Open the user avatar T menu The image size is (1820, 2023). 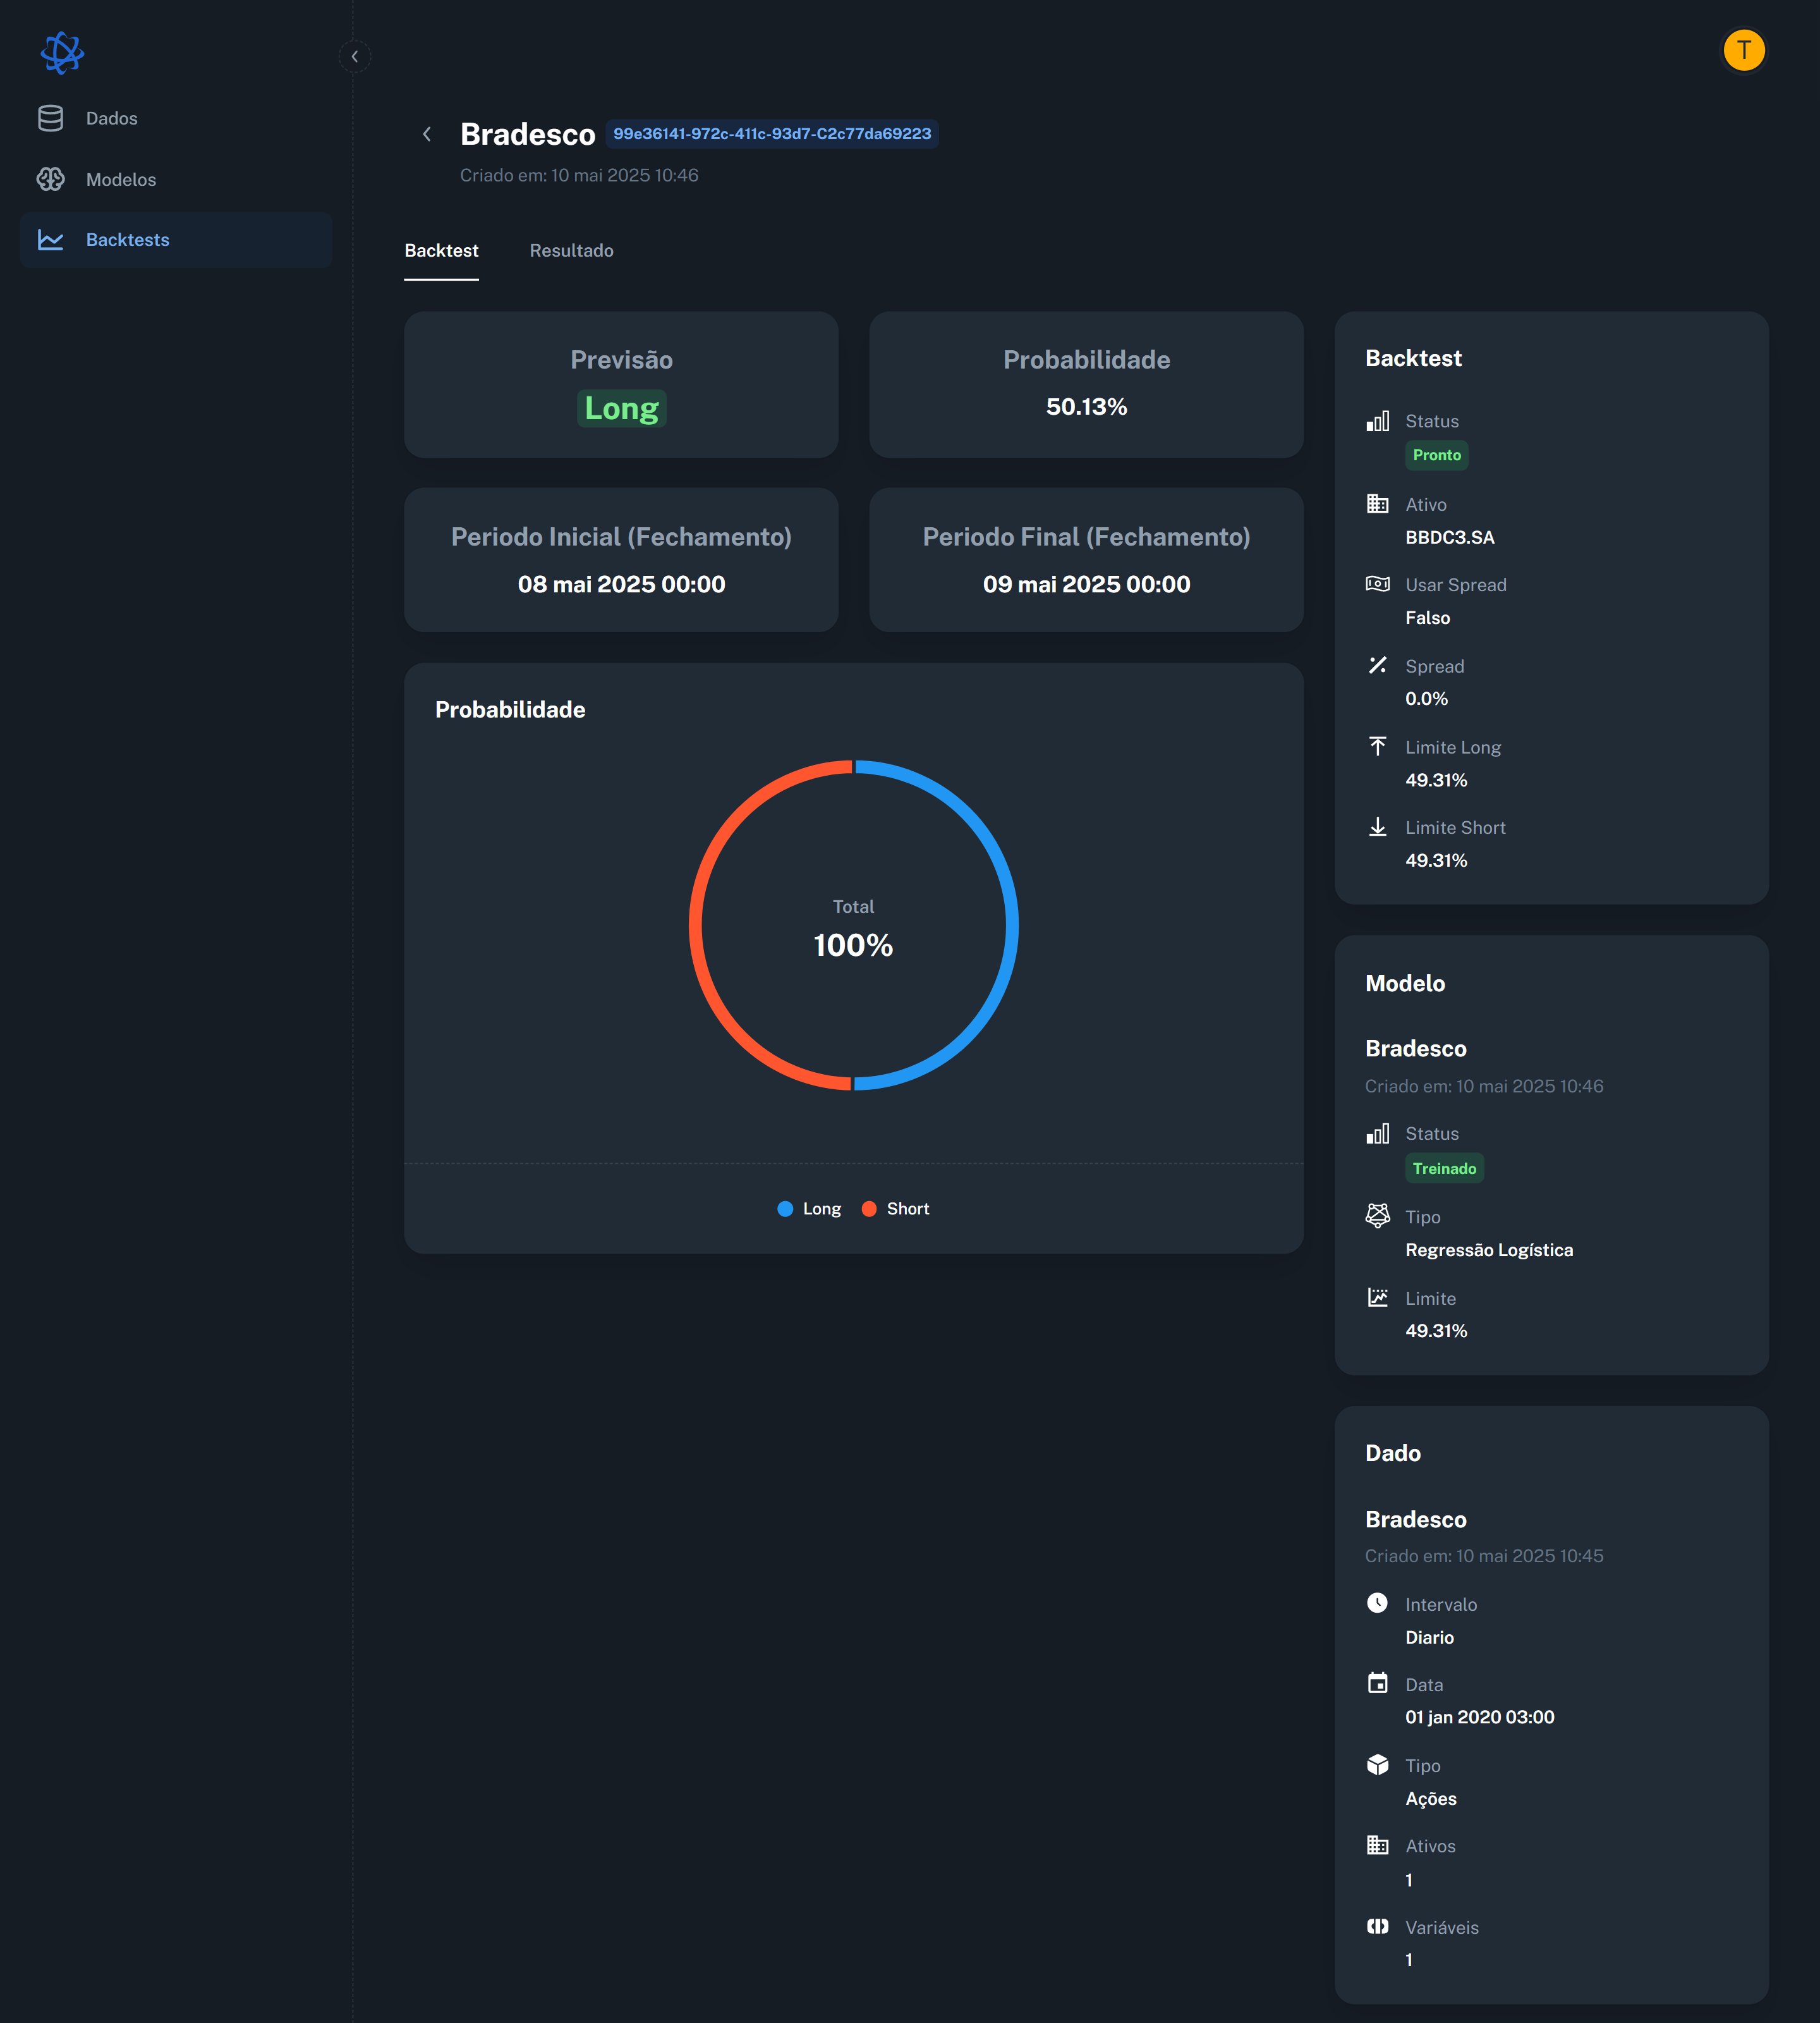tap(1744, 50)
